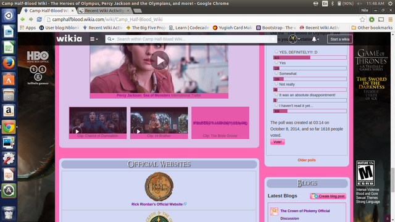
Task: Click the Start a wikia button
Action: 340,39
